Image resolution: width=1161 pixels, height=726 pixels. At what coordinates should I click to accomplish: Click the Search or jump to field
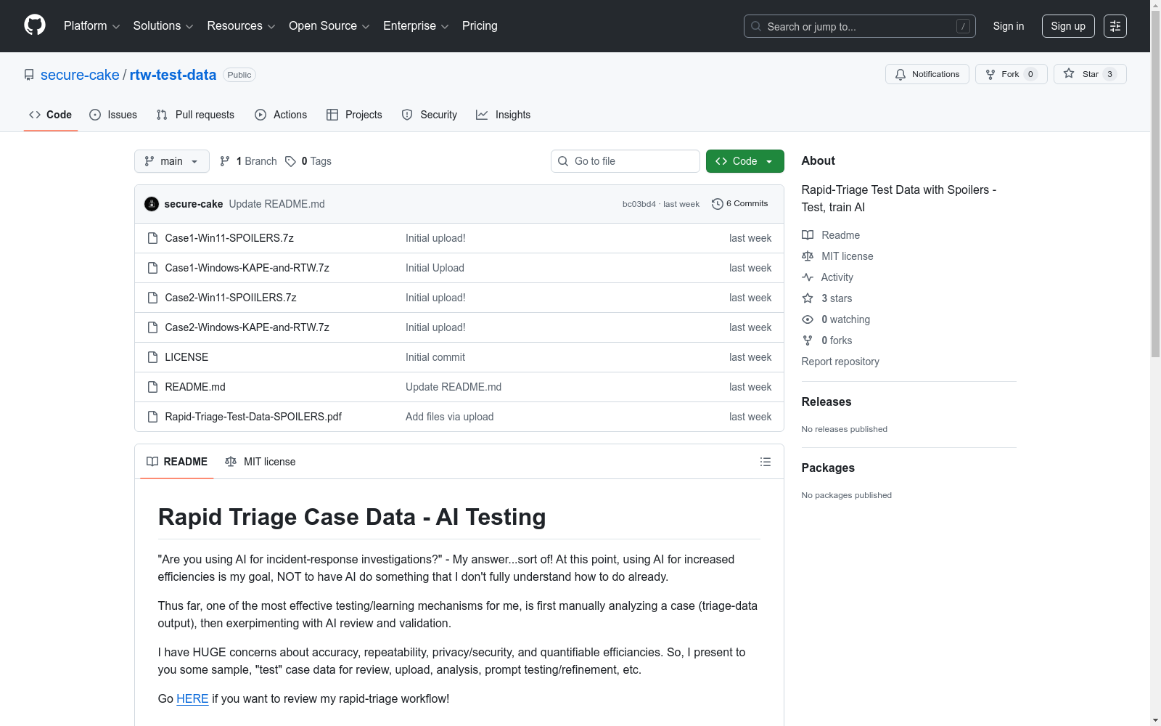(860, 26)
